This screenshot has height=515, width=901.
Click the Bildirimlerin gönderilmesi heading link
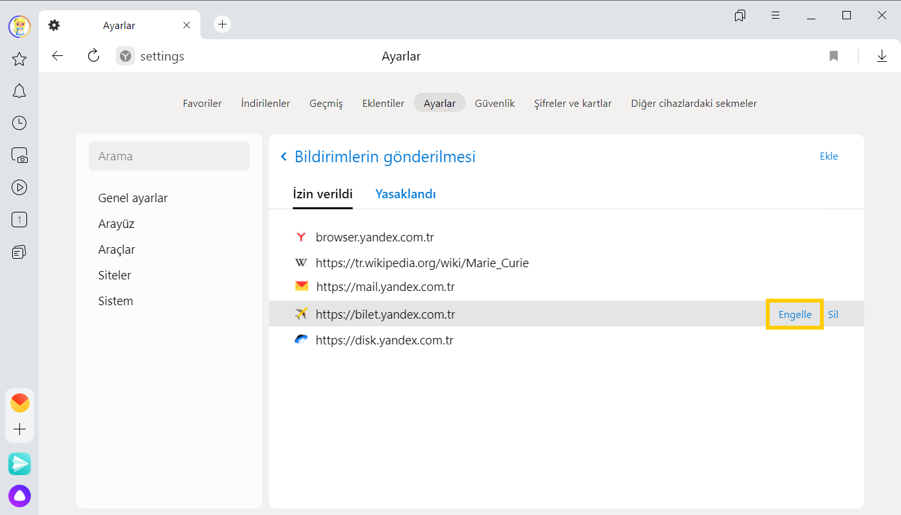tap(385, 156)
